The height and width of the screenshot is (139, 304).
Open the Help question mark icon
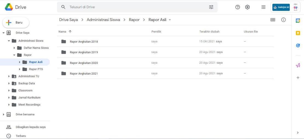[238, 7]
